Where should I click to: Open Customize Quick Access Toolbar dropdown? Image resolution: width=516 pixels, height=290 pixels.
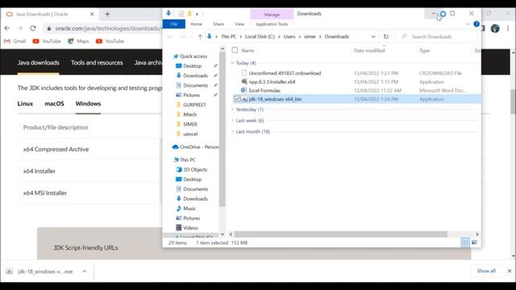pos(197,14)
